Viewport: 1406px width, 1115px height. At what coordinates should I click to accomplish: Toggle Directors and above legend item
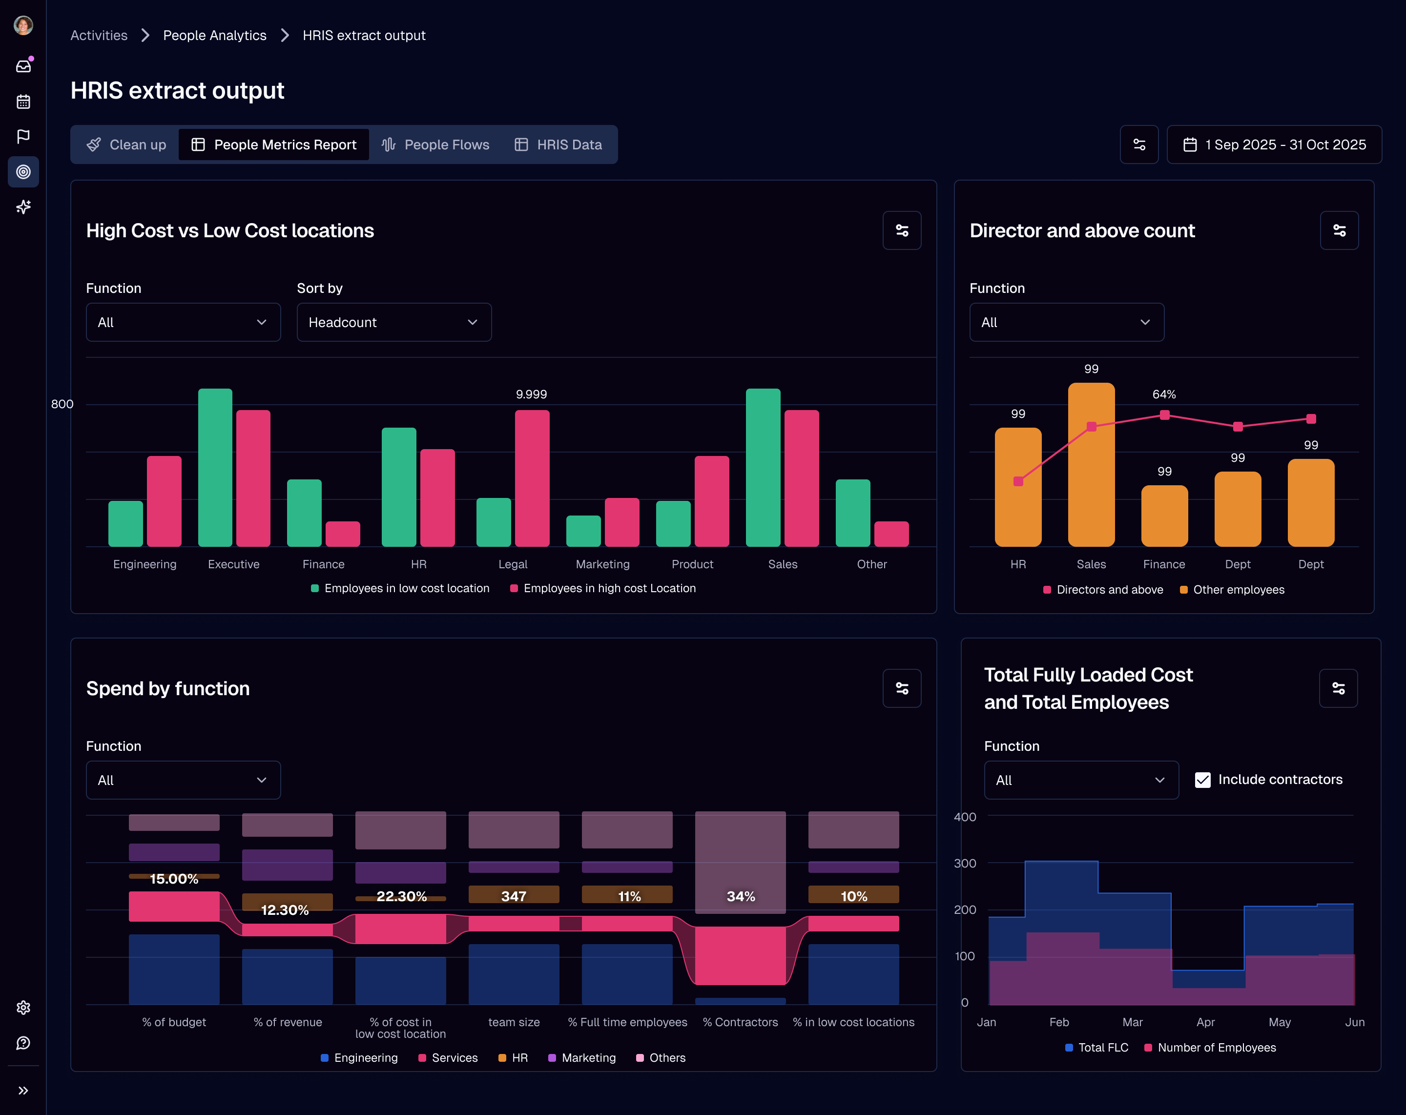1103,589
